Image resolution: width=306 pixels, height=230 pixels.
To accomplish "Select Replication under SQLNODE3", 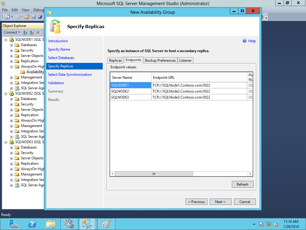I will point(30,164).
